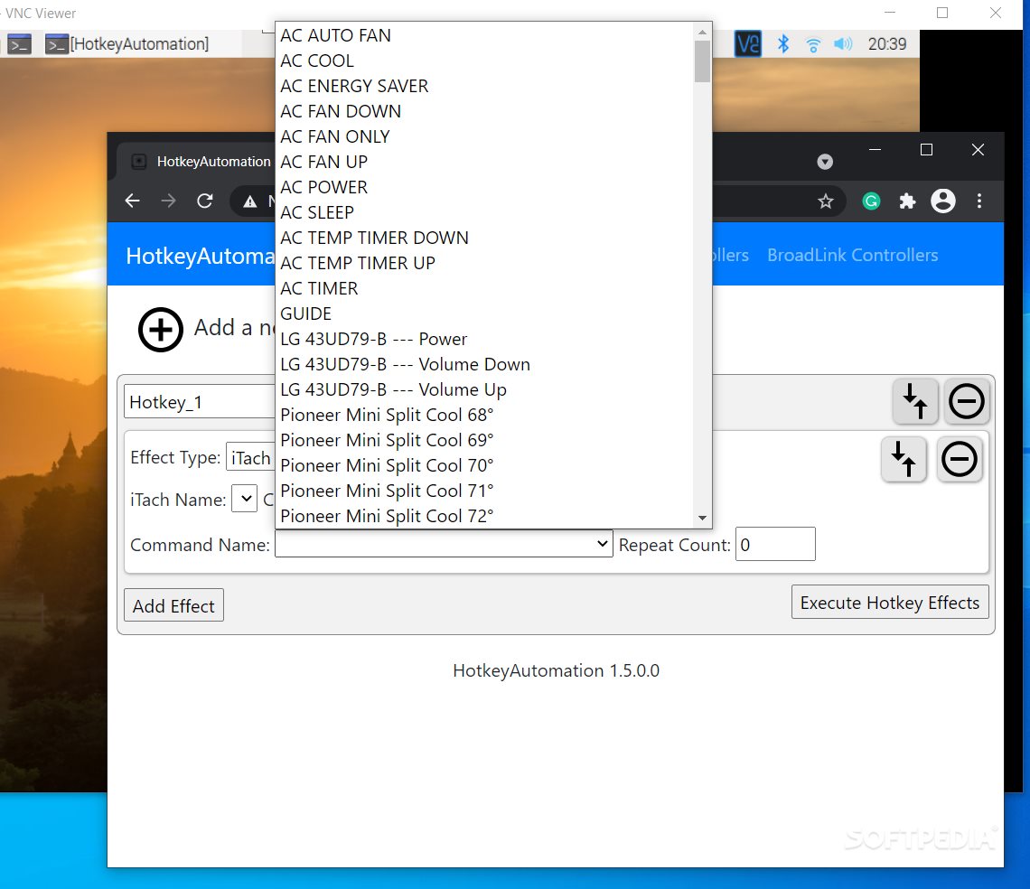Choose AC FAN ONLY option

coord(484,136)
